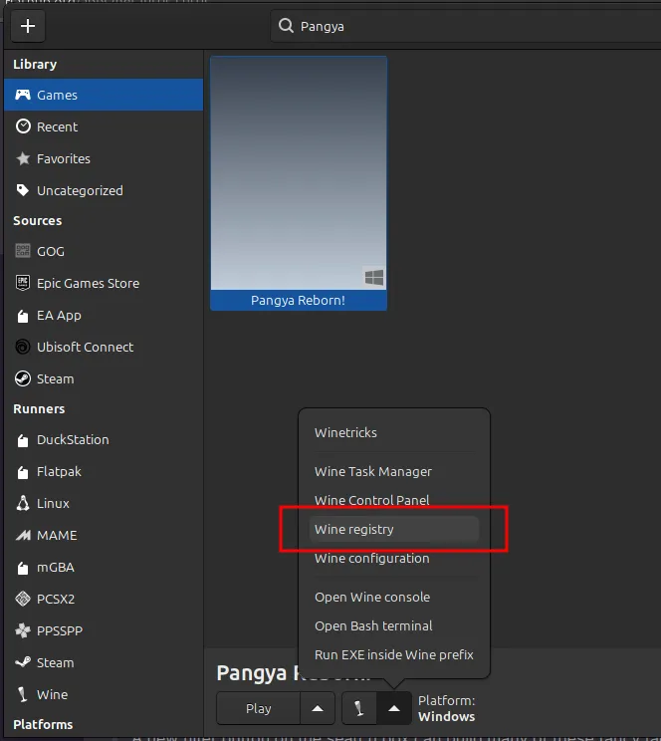Click the Epic Games Store icon

pos(23,283)
